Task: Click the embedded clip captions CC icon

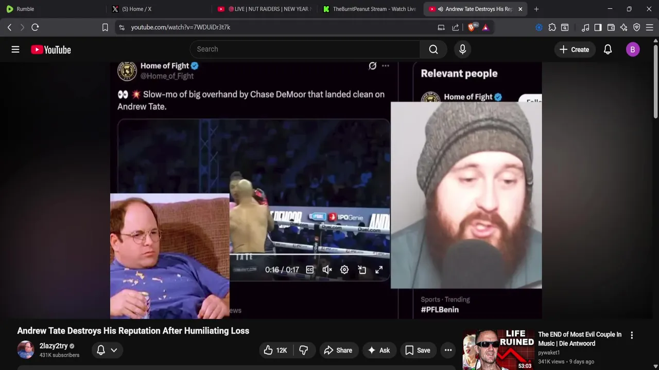Action: [x=309, y=270]
